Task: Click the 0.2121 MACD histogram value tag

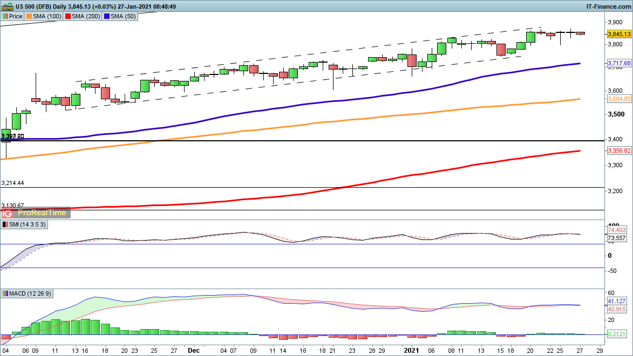Action: point(616,334)
